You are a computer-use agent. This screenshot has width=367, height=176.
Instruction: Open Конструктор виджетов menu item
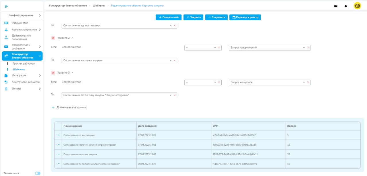pyautogui.click(x=26, y=82)
